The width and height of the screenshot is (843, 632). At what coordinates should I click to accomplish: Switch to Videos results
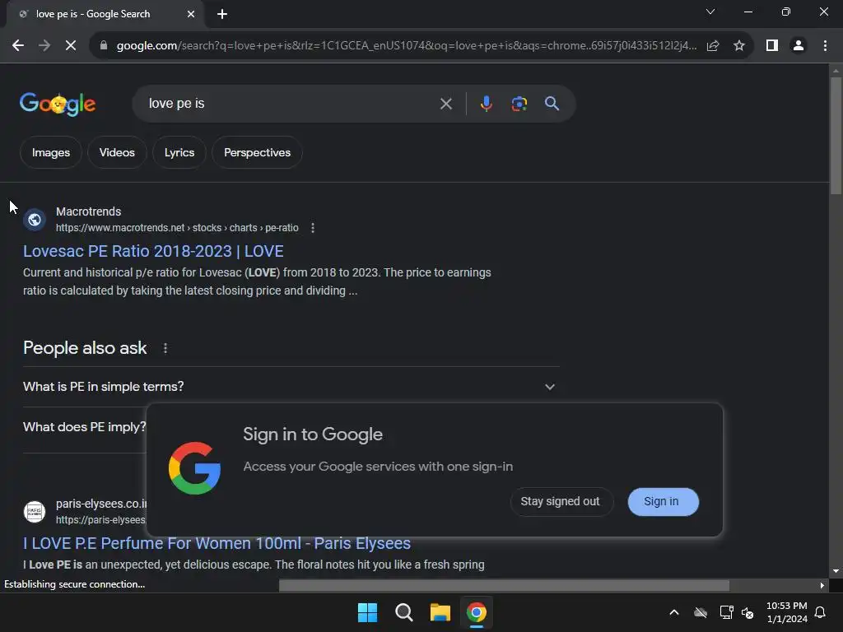(117, 152)
